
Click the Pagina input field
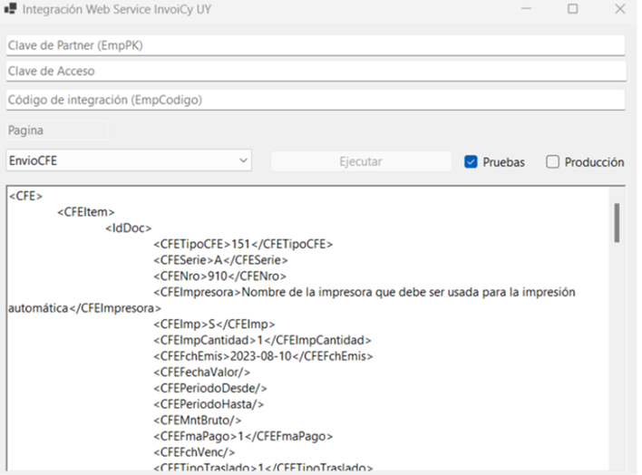coord(57,131)
